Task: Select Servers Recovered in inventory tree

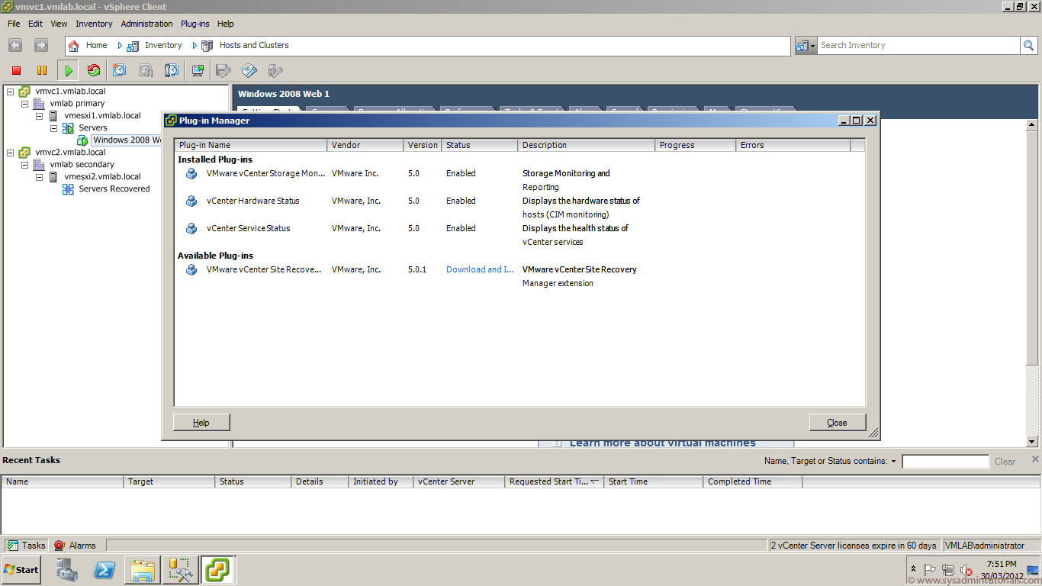Action: click(114, 189)
